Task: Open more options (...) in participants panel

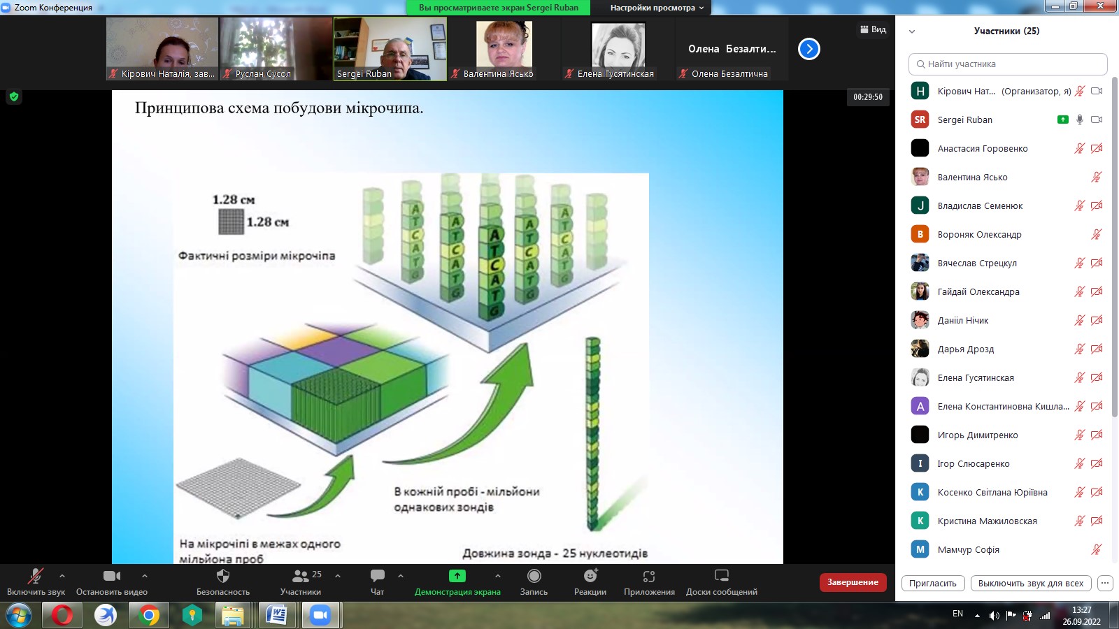Action: [x=1105, y=583]
